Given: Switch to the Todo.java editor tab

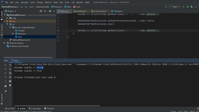Looking at the screenshot, I should click(x=118, y=11).
